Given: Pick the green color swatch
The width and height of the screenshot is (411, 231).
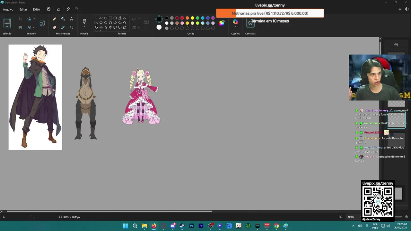Looking at the screenshot, I should tap(197, 18).
